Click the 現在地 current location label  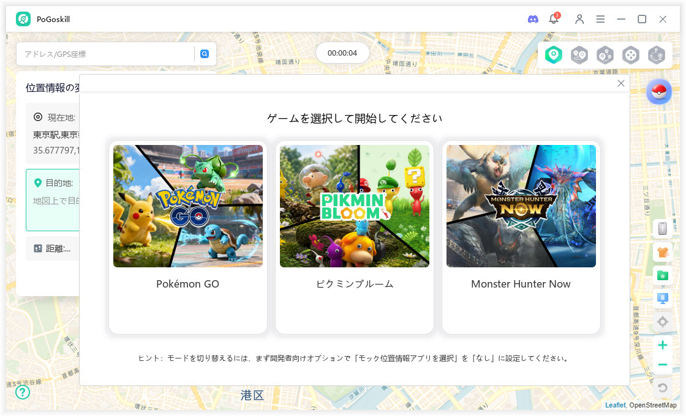point(62,117)
